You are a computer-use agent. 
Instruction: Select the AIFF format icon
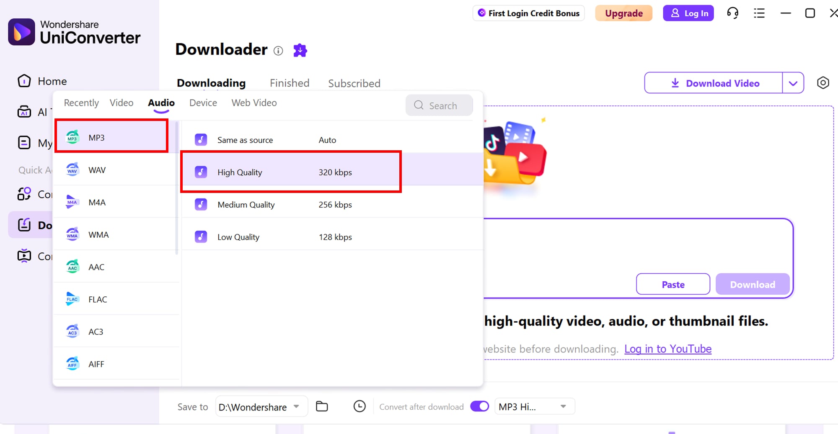click(72, 364)
